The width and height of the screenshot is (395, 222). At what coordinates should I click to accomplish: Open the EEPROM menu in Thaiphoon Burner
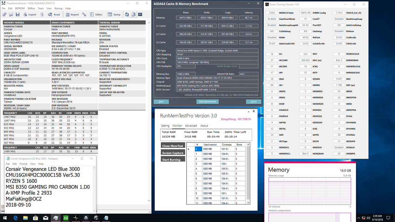coord(20,8)
